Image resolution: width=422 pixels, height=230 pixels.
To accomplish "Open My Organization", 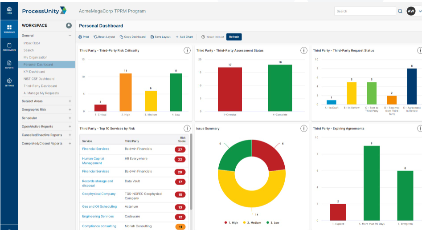I will 35,57.
